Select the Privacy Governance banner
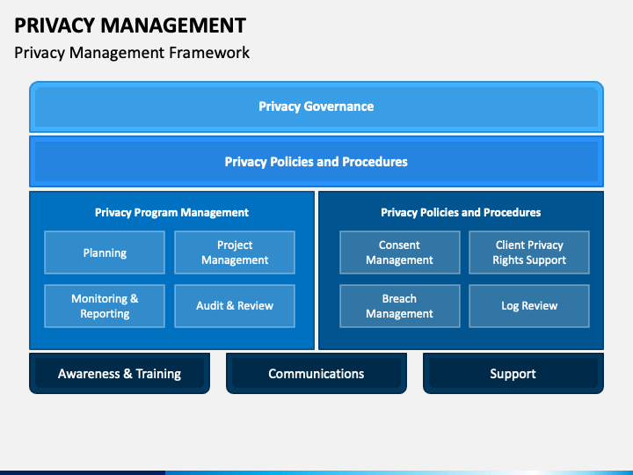The width and height of the screenshot is (633, 475). [316, 106]
